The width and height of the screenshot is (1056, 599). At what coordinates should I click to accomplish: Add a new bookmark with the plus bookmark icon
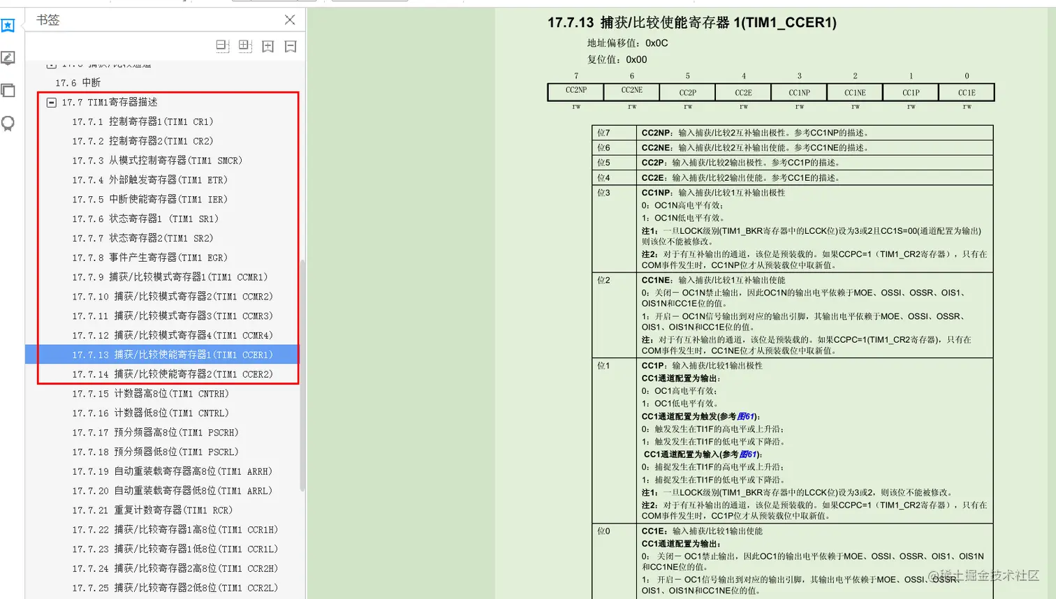coord(268,45)
